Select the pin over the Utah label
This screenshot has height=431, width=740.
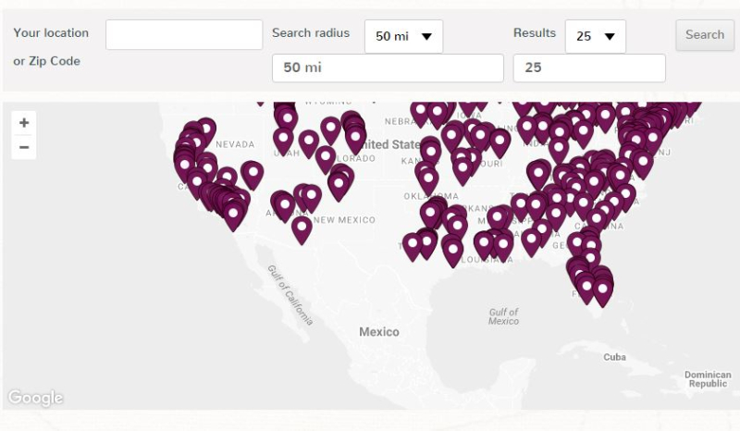(x=283, y=141)
